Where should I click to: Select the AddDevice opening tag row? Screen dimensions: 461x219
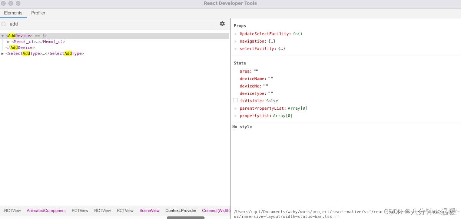pos(115,36)
